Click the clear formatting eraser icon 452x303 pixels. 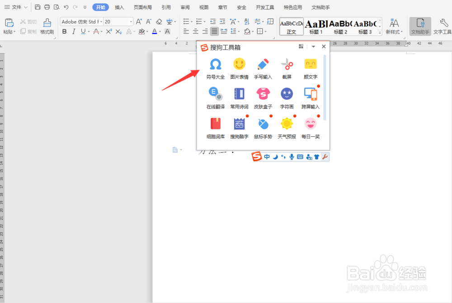tap(159, 22)
